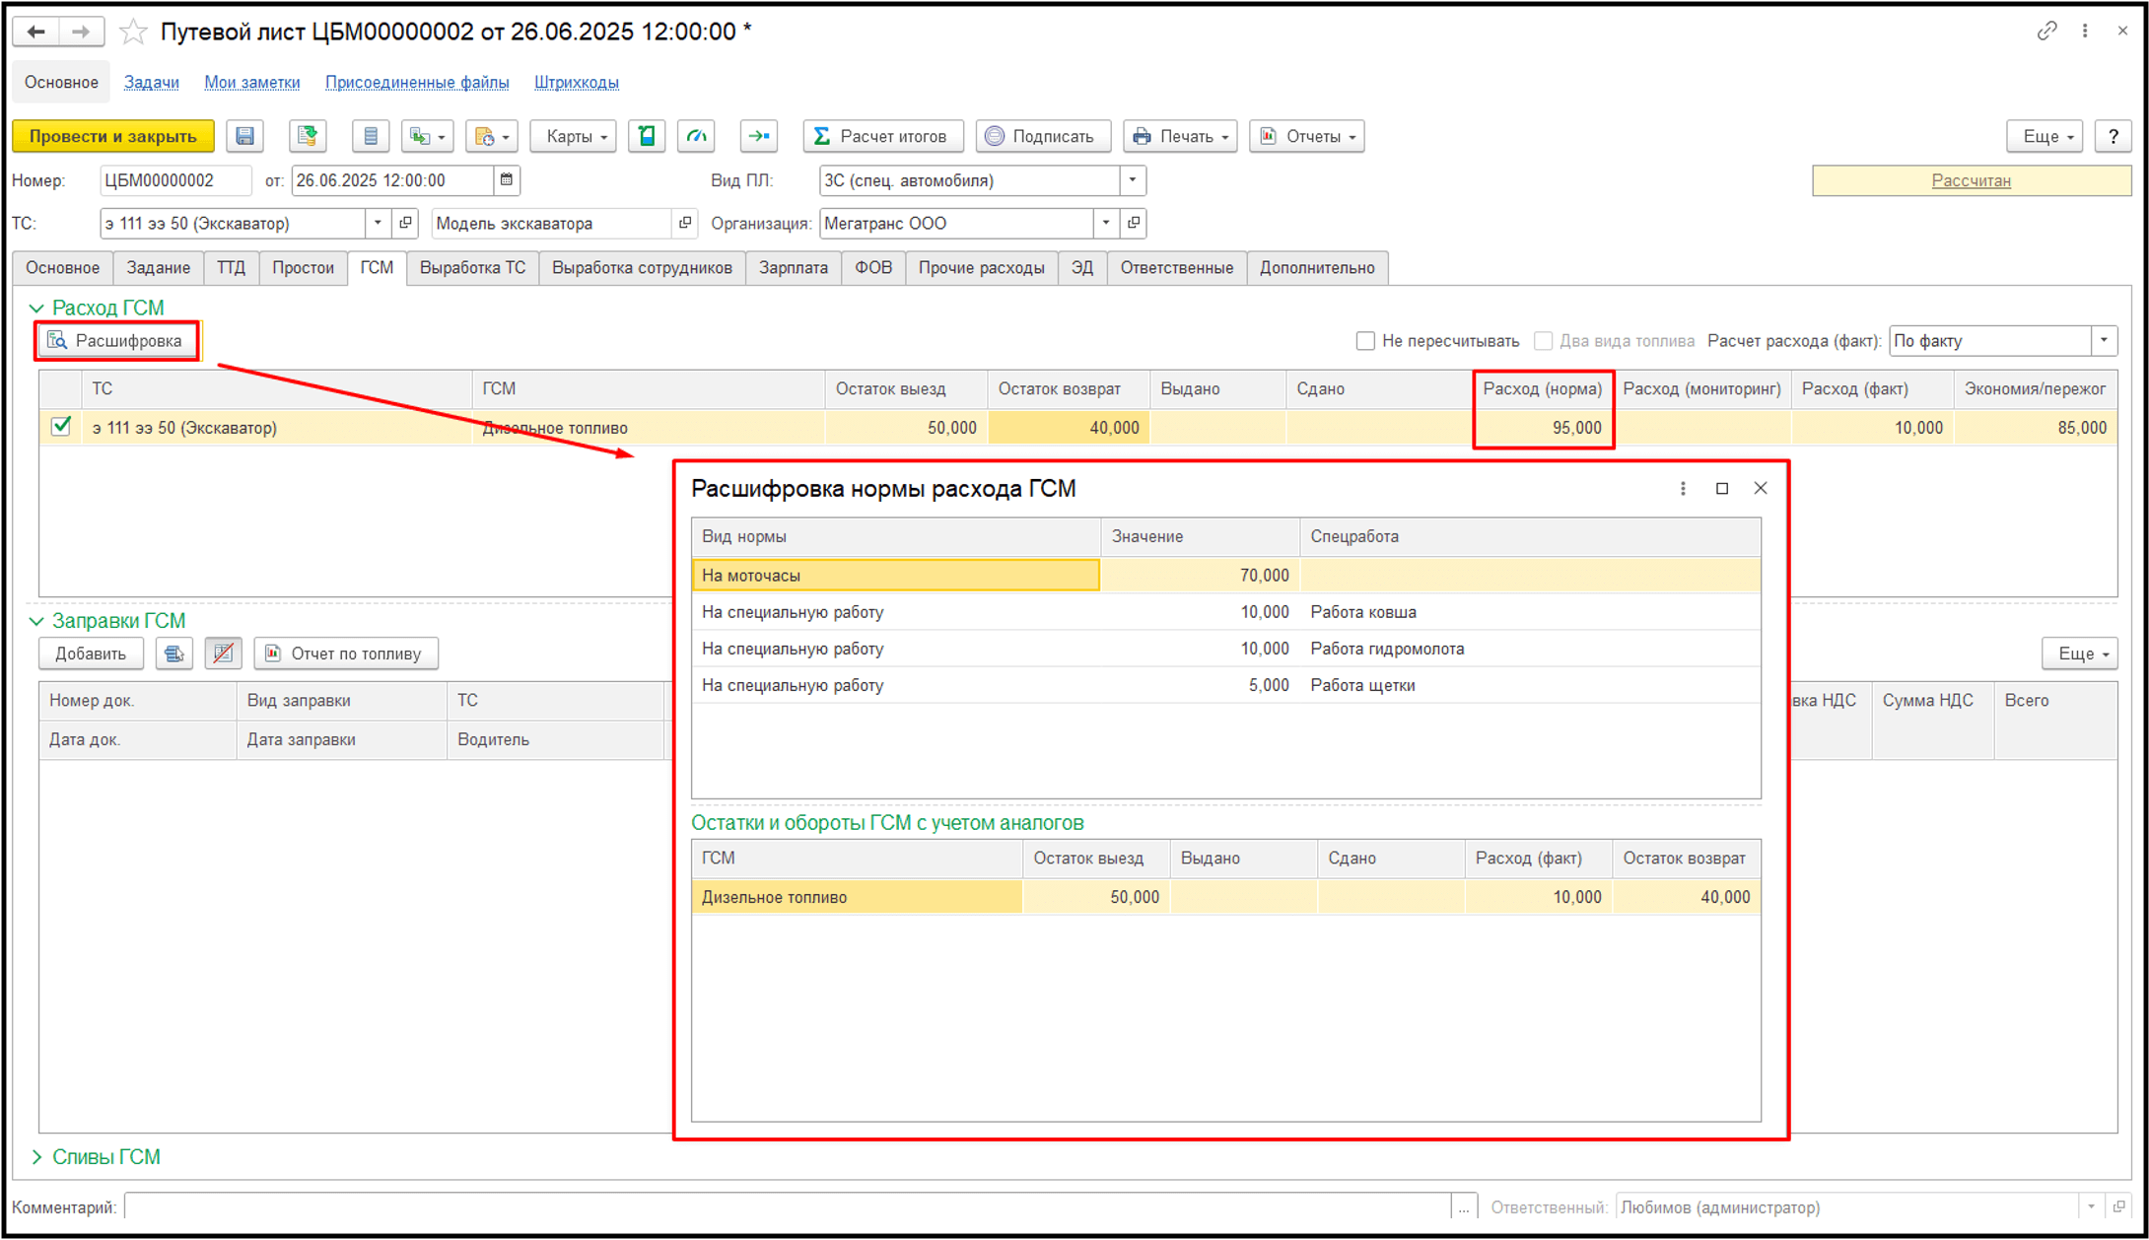Screen dimensions: 2149x1240
Task: Click the copy link chain icon
Action: point(2046,32)
